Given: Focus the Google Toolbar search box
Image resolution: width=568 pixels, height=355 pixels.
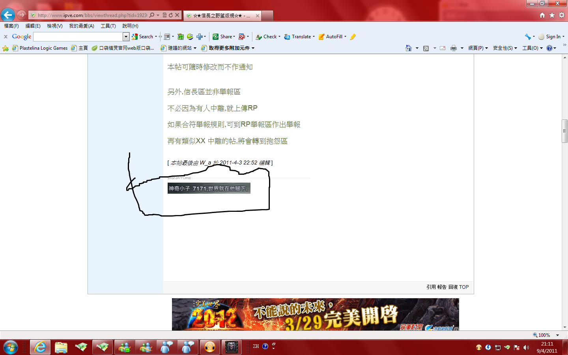Looking at the screenshot, I should 78,37.
